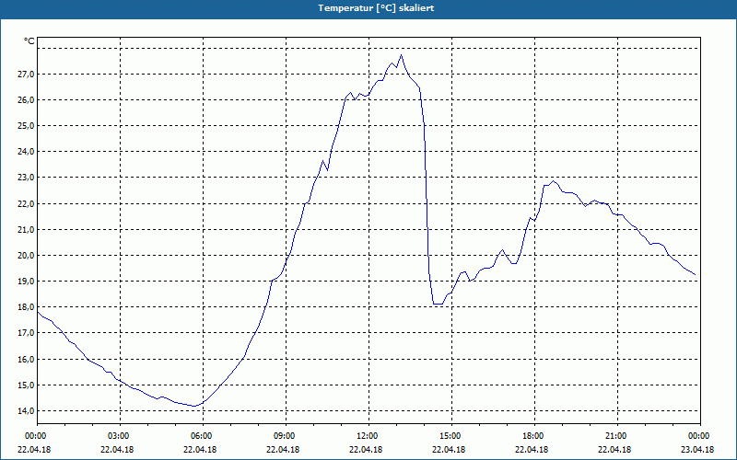Click the 20,0 axis label
Screen dimensions: 737x460
[26, 256]
